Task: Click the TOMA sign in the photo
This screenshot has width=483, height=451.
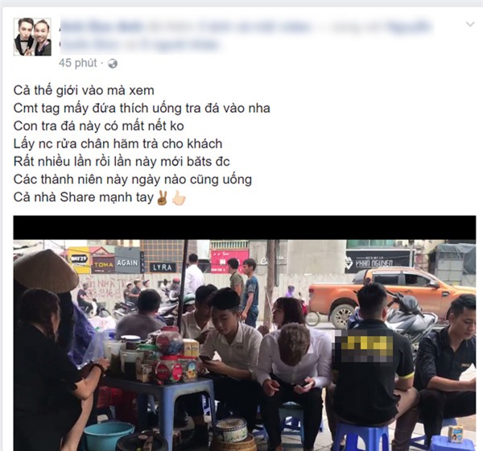Action: tap(104, 265)
